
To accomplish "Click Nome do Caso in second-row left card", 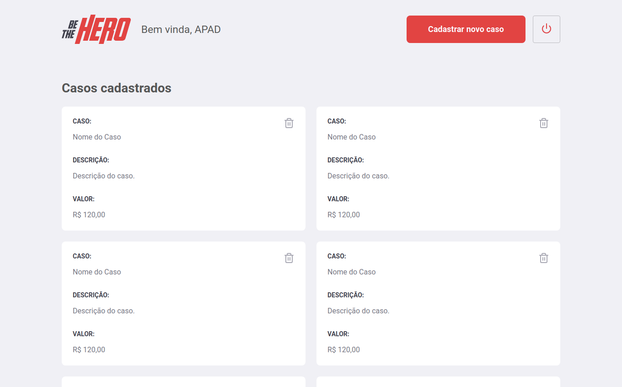I will [x=97, y=272].
